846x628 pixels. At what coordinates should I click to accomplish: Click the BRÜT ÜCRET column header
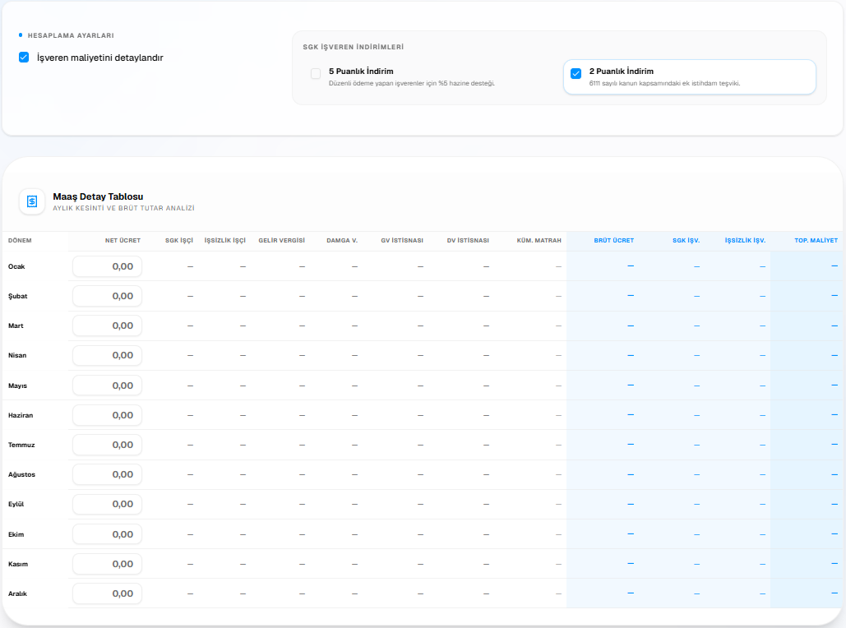coord(613,241)
